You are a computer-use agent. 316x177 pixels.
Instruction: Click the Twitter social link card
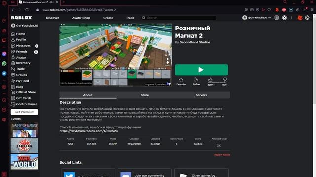tap(88, 173)
